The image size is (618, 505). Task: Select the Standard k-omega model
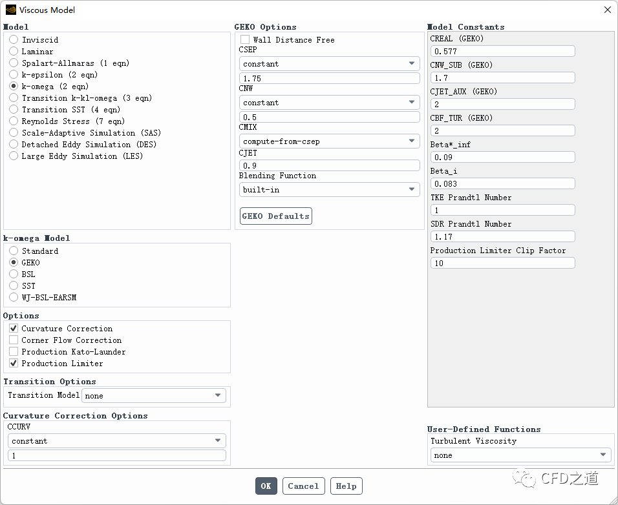14,251
